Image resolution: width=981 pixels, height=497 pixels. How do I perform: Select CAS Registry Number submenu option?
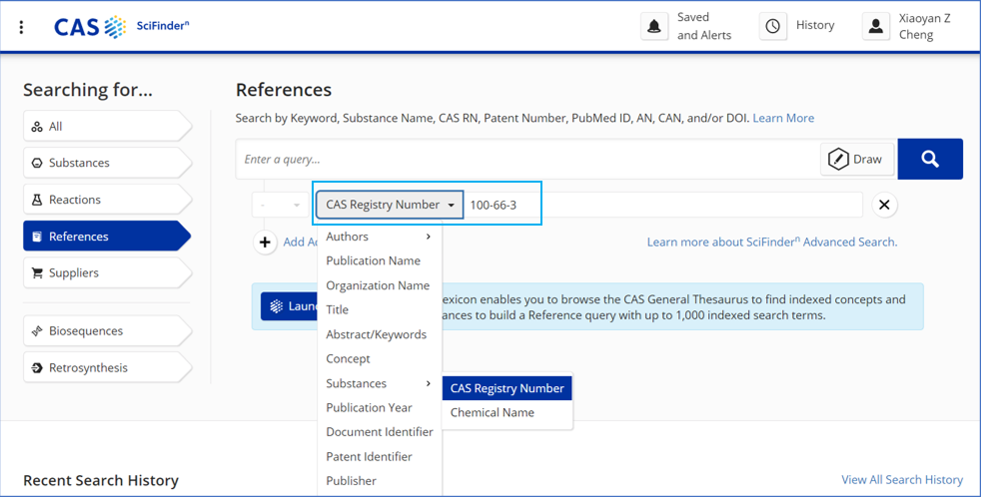(507, 388)
